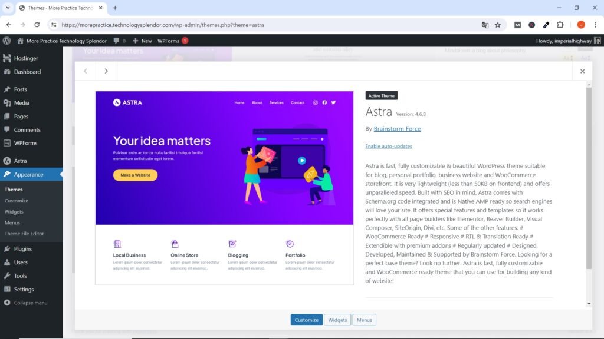The width and height of the screenshot is (604, 339).
Task: Bookmark the page with the star icon
Action: tap(498, 25)
